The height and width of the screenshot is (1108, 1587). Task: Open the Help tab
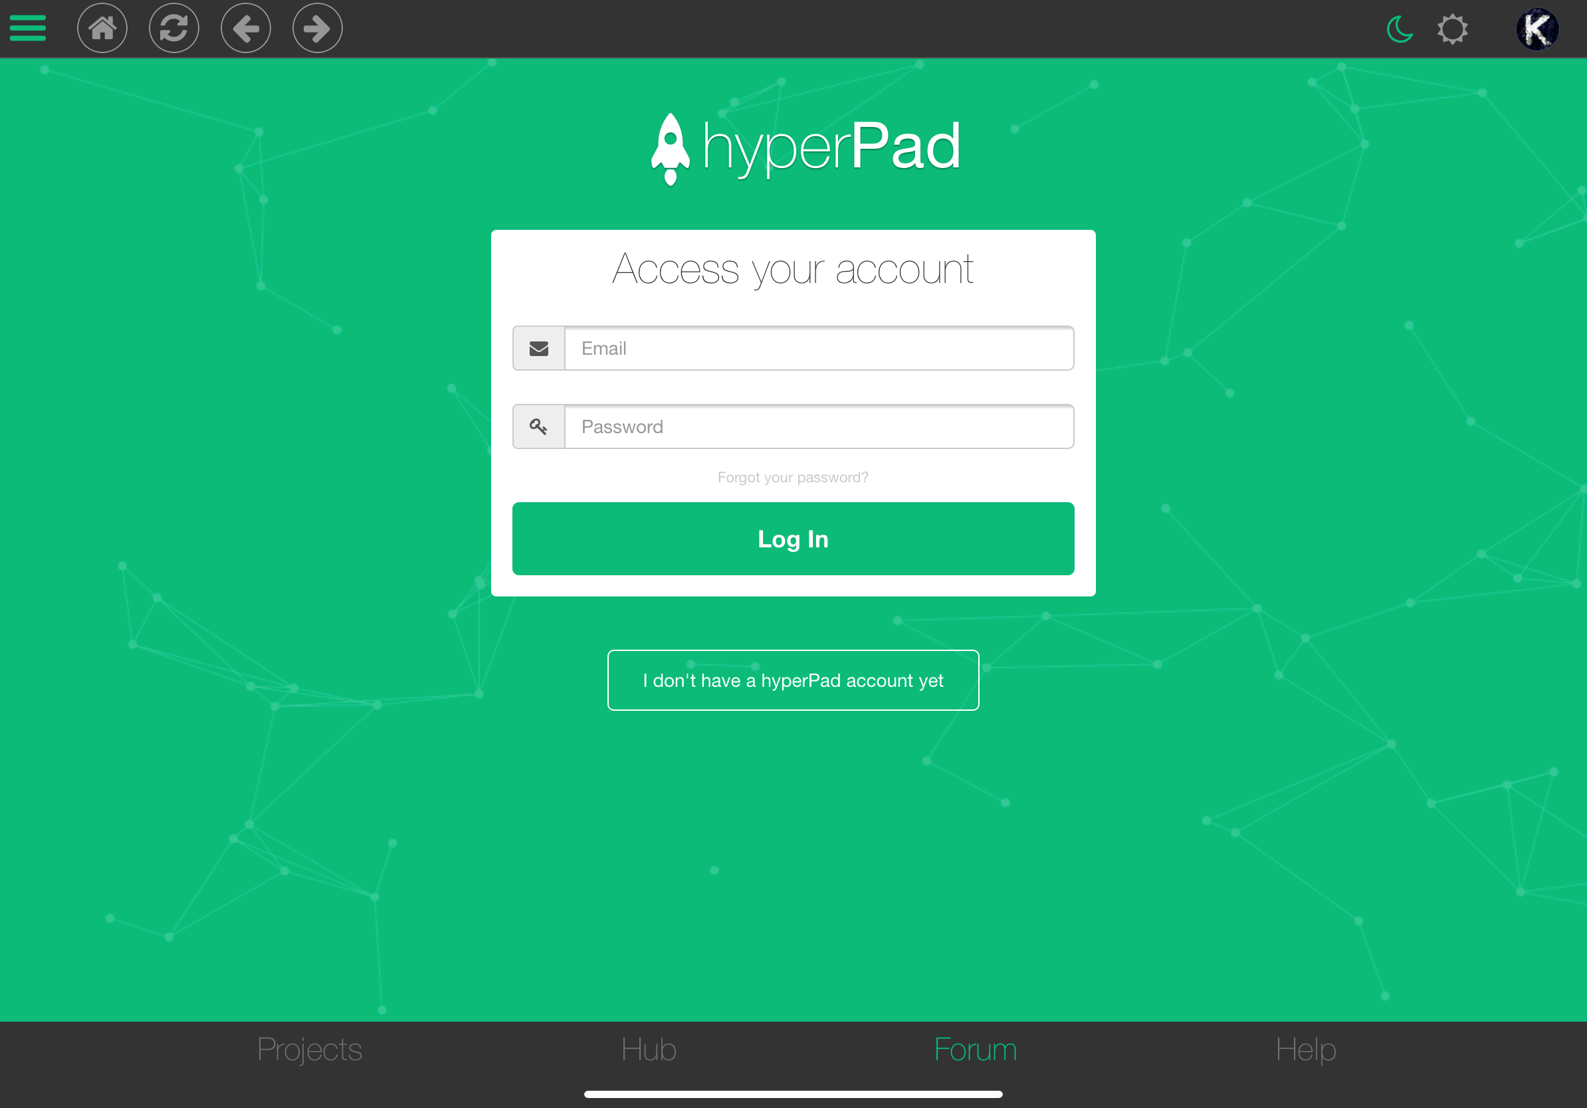point(1305,1050)
